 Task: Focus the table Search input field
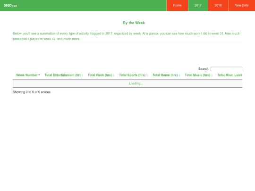pos(226,69)
